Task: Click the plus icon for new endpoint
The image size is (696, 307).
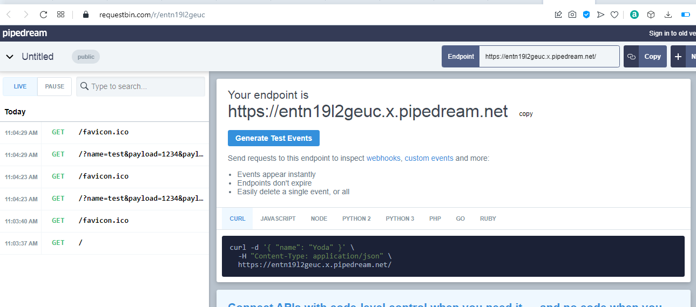Action: click(678, 57)
